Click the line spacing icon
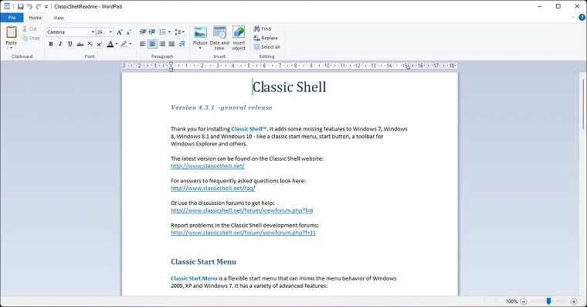 pos(178,32)
